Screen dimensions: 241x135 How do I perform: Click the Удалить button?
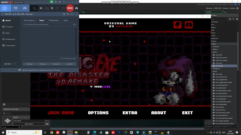tap(70, 64)
